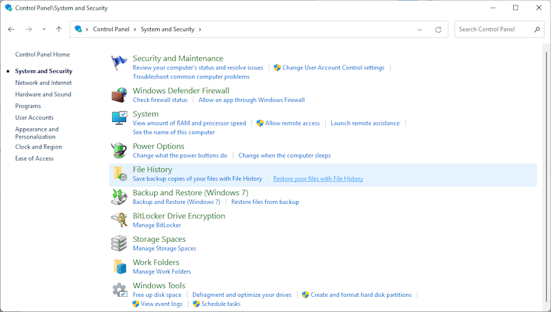The image size is (551, 312).
Task: Click the search magnifier icon
Action: pos(537,30)
